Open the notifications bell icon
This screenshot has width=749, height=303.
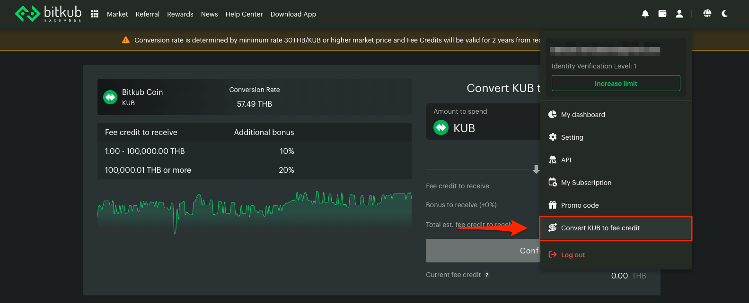pos(645,14)
